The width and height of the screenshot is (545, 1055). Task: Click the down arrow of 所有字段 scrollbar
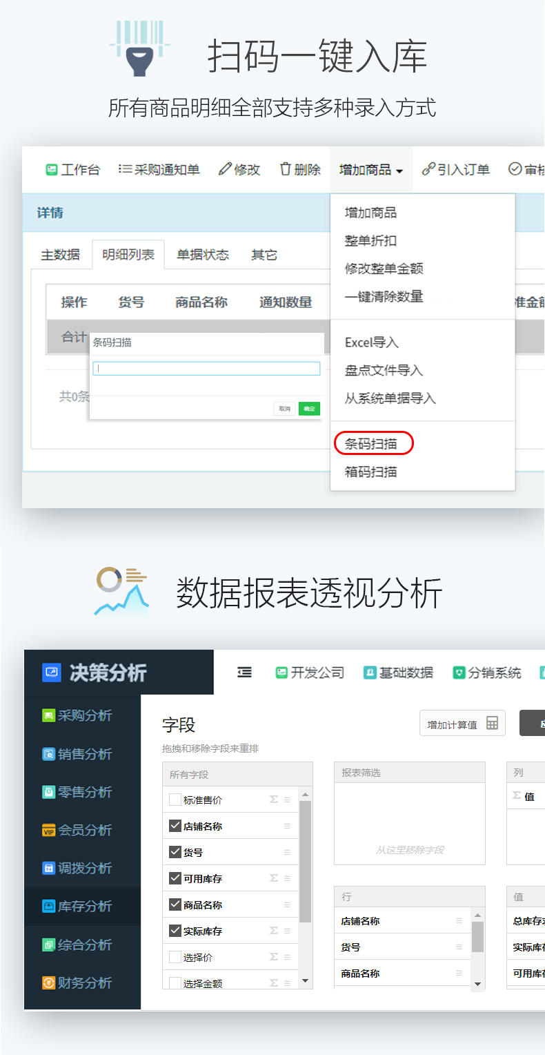point(306,981)
